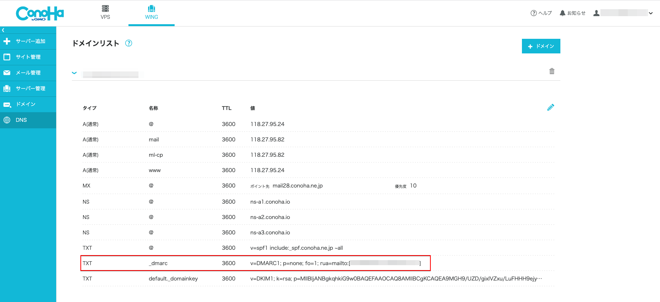Click the サイト管理 window icon
Image resolution: width=660 pixels, height=302 pixels.
pos(7,57)
